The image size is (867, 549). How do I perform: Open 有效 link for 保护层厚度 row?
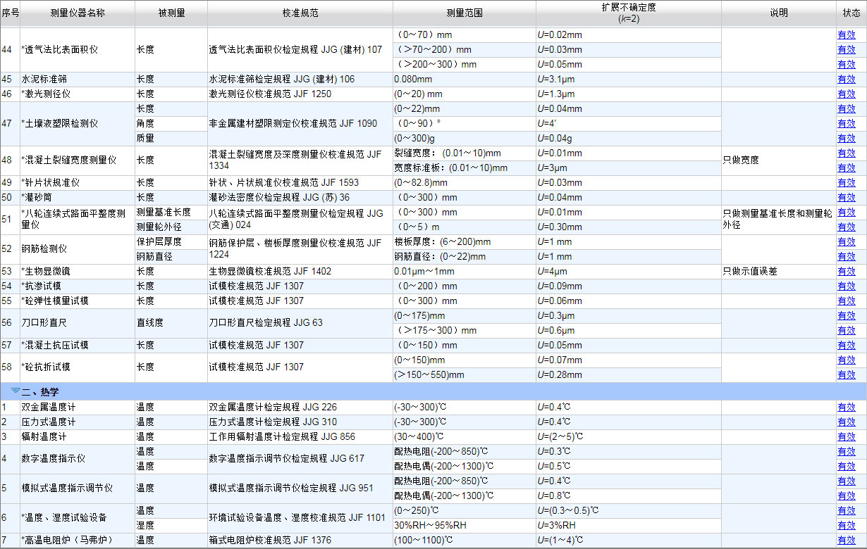coord(846,241)
